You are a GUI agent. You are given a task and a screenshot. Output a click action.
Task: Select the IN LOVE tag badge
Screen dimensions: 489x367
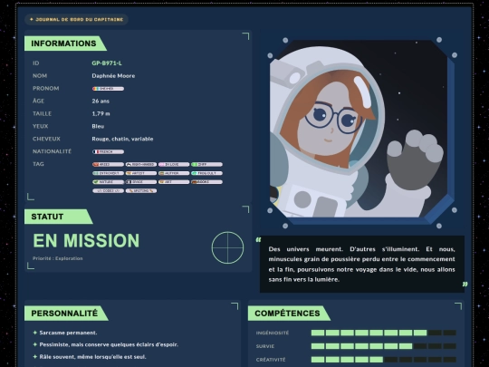tap(174, 164)
